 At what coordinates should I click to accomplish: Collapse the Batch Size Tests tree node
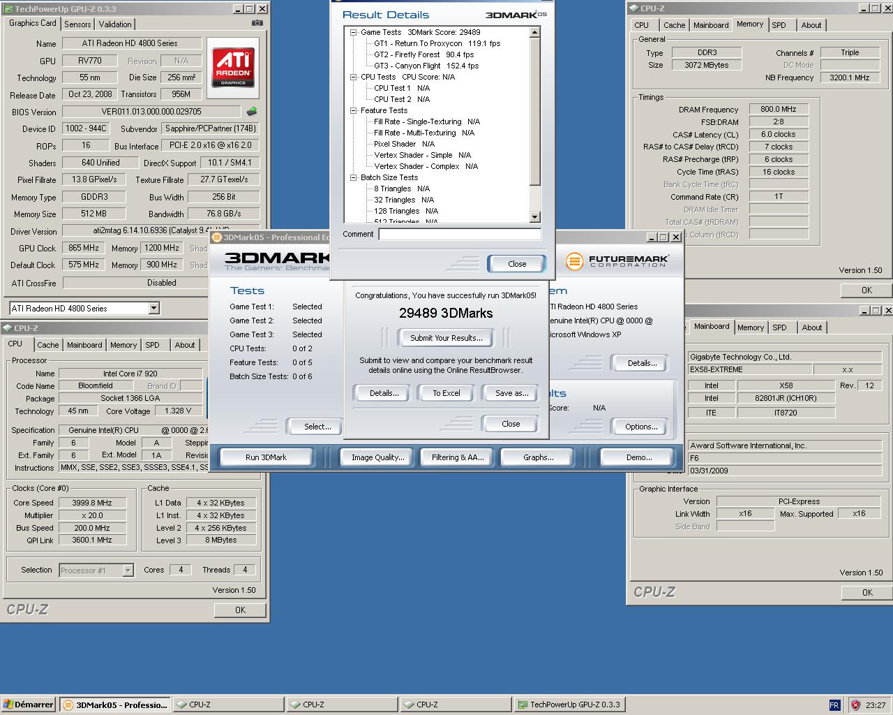[x=354, y=177]
